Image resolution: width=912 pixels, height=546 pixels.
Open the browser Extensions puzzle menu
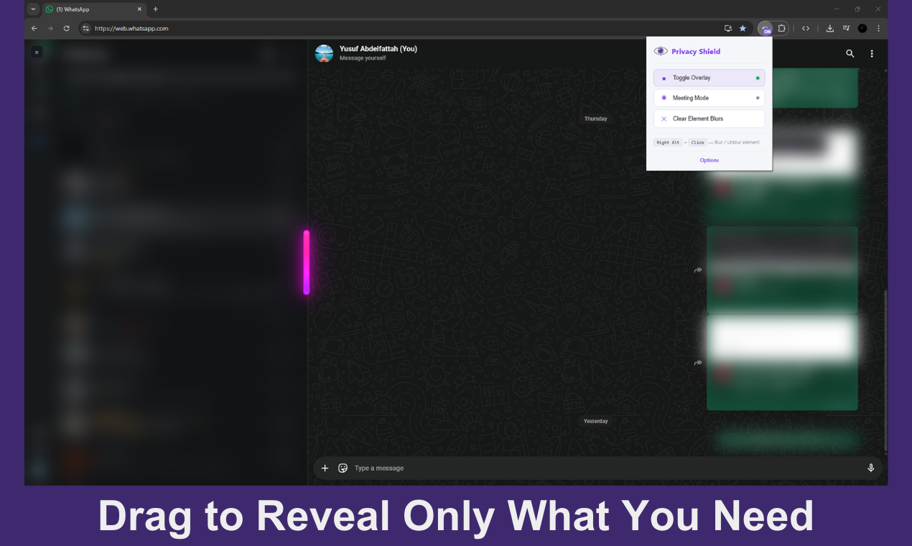pos(782,28)
